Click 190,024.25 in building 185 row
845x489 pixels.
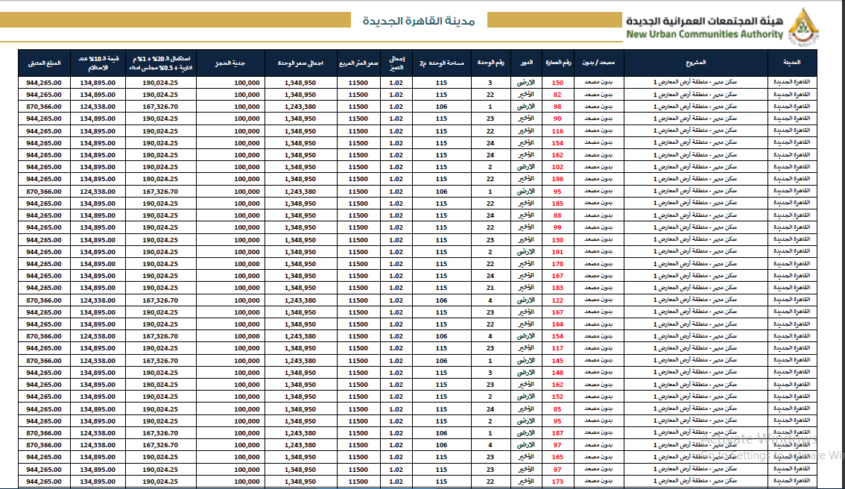pyautogui.click(x=160, y=204)
